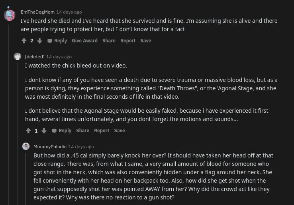This screenshot has height=205, width=294.
Task: Reply to the deleted user's comment
Action: pyautogui.click(x=61, y=131)
